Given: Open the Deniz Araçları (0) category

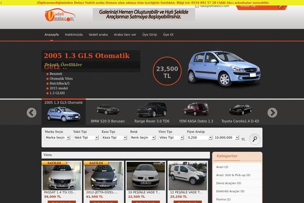Looking at the screenshot, I should click(229, 183).
